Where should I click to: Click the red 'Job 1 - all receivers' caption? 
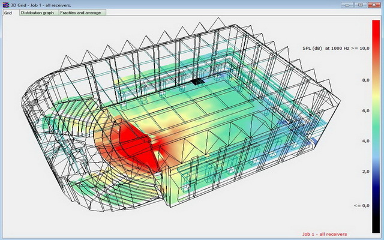pos(325,234)
